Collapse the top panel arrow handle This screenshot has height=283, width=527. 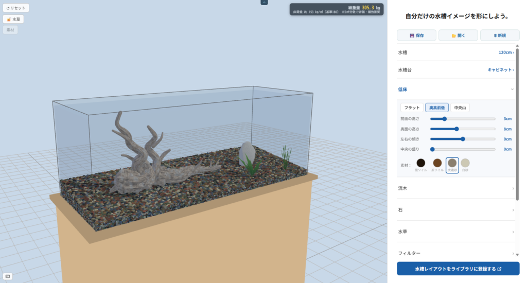[x=264, y=3]
